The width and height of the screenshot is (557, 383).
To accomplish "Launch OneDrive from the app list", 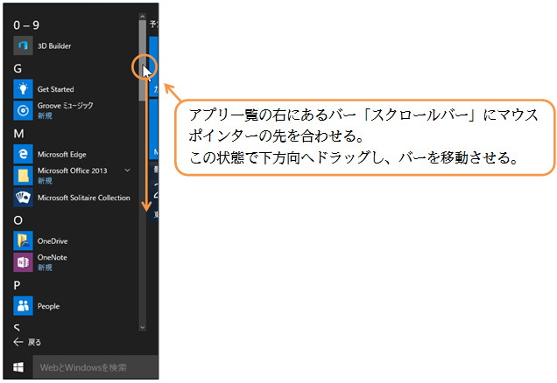I will coord(24,240).
